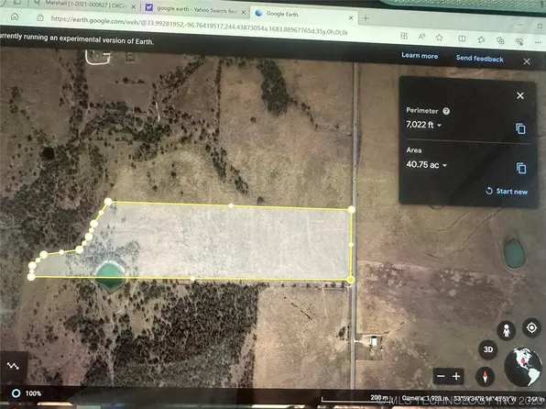The height and width of the screenshot is (409, 546).
Task: Open browser collections icon
Action: (x=500, y=40)
